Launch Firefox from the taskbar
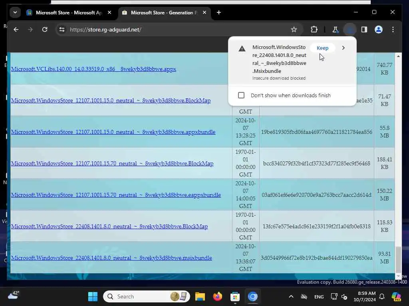Screen dimensions: 409x306 pyautogui.click(x=217, y=296)
